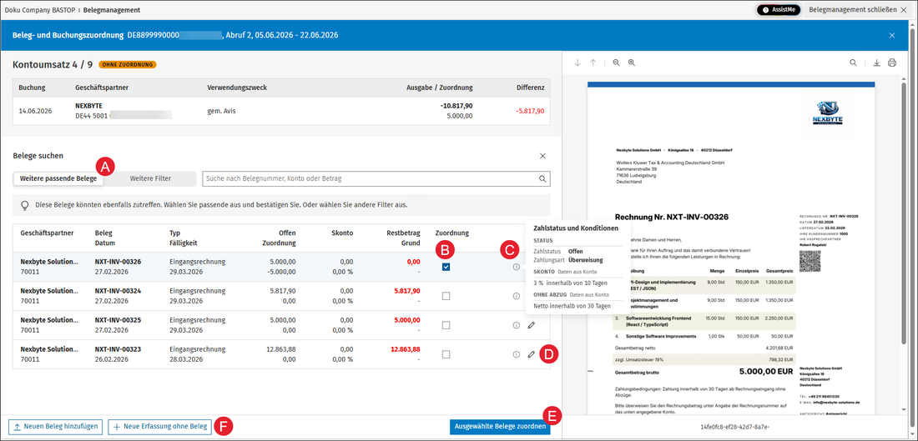Click the magnifier icon in search field

pyautogui.click(x=542, y=178)
